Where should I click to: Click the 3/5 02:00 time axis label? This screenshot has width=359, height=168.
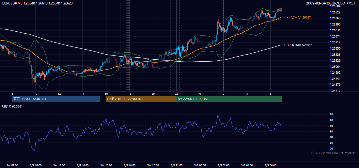pyautogui.click(x=223, y=165)
